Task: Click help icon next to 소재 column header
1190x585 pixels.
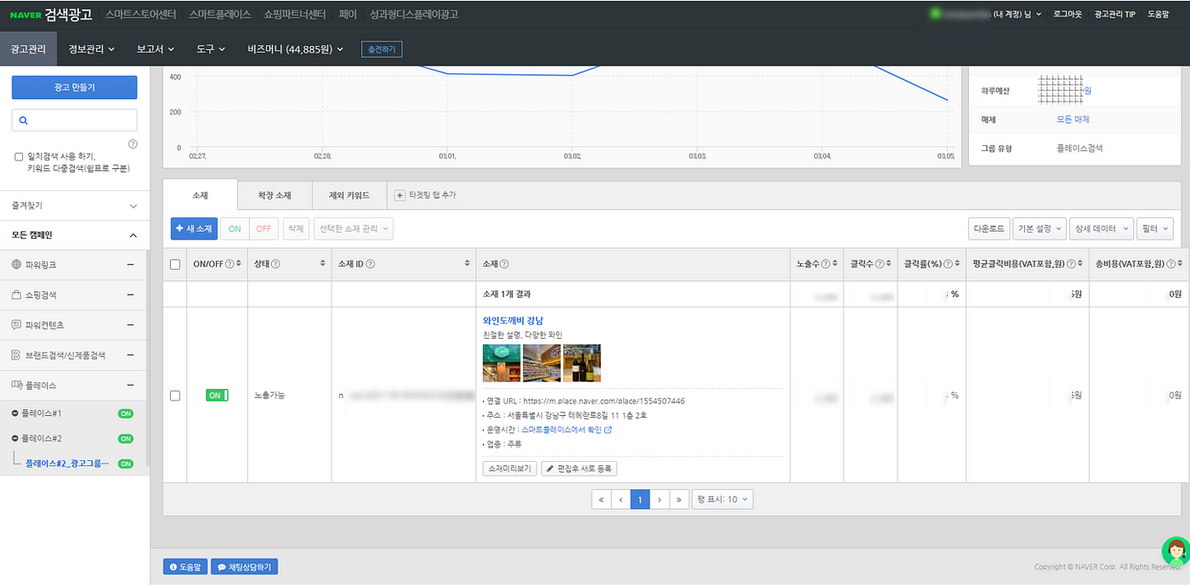Action: pyautogui.click(x=504, y=264)
